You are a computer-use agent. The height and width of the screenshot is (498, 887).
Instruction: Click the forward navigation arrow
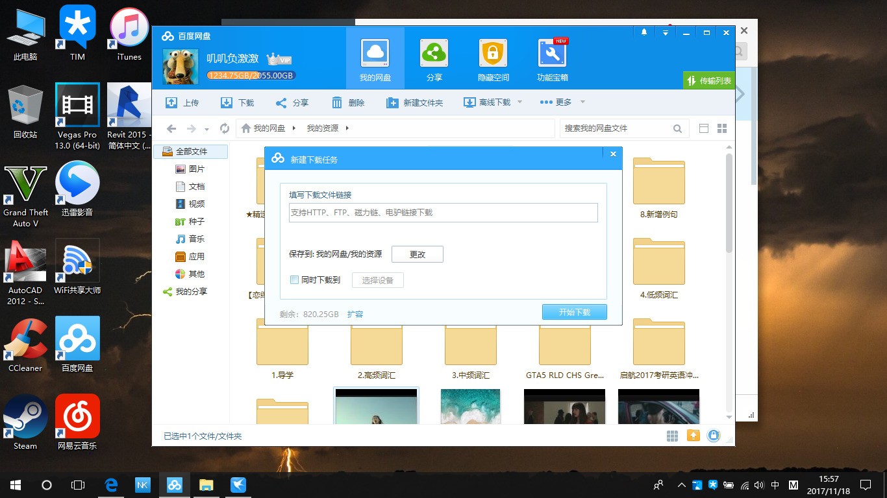[x=192, y=128]
